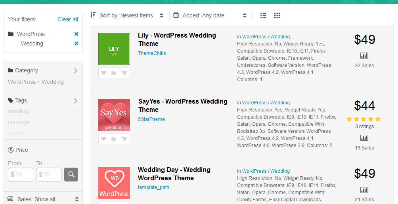Click the 21 Sales text

[364, 200]
